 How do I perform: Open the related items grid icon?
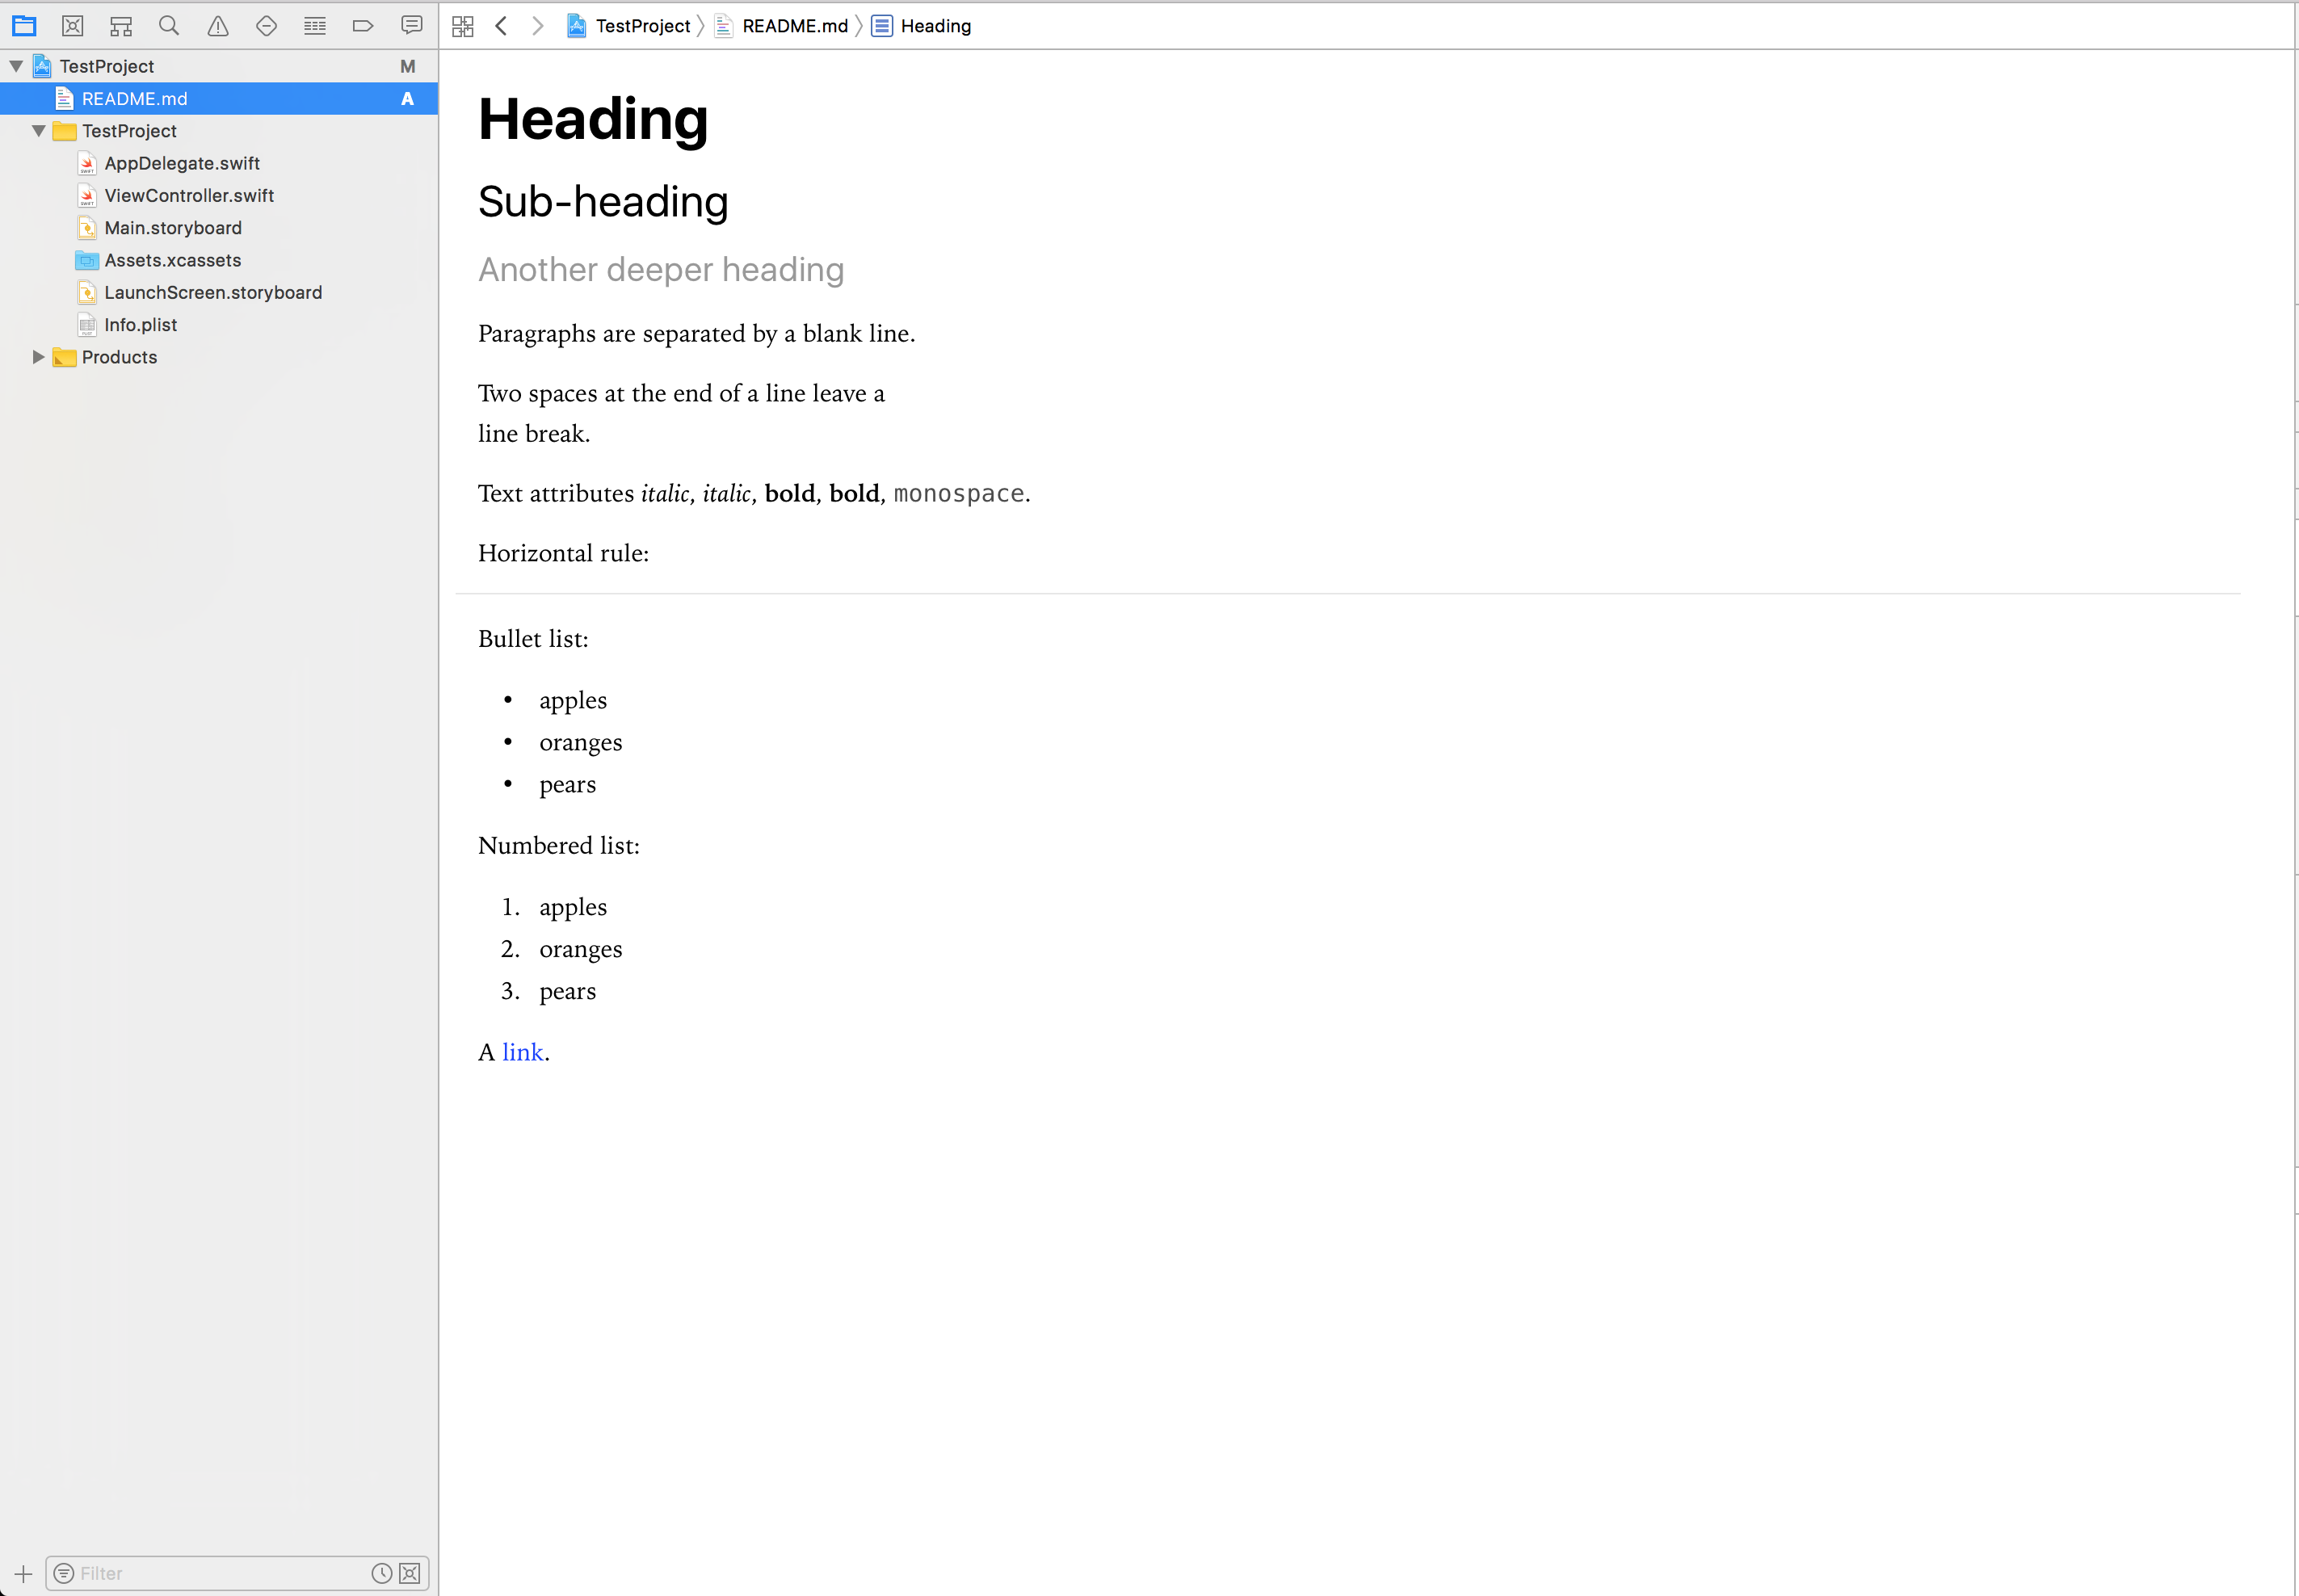coord(463,25)
